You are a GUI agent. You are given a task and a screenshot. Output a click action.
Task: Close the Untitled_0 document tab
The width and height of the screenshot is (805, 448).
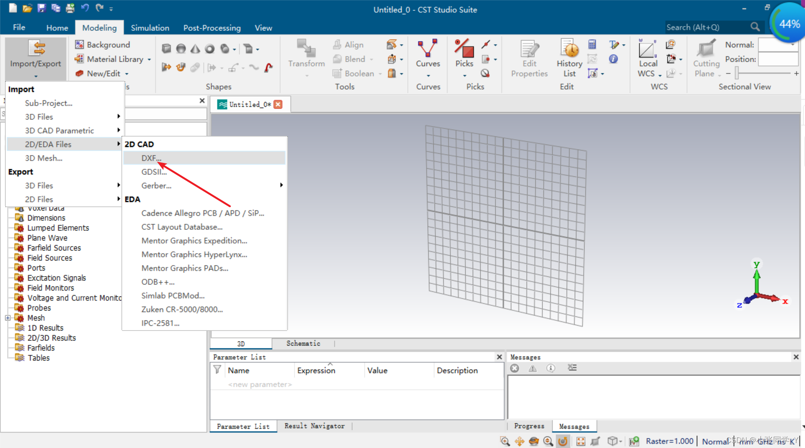coord(278,104)
